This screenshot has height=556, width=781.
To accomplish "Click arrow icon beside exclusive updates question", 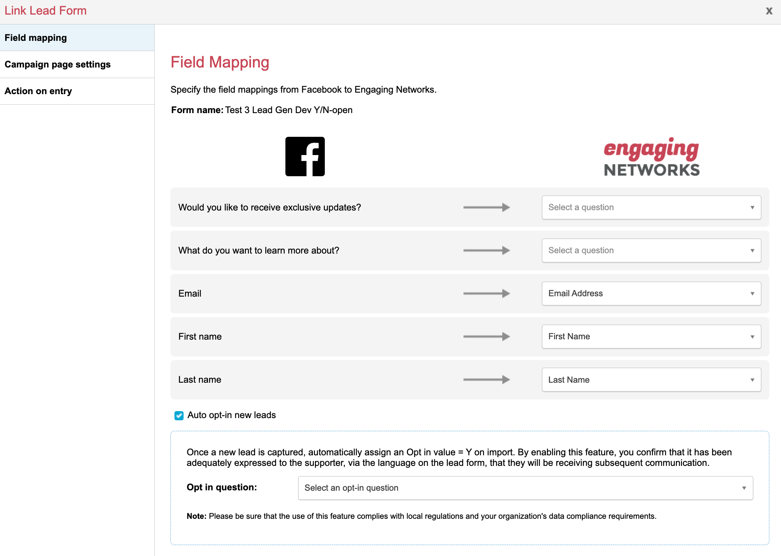I will [x=486, y=207].
